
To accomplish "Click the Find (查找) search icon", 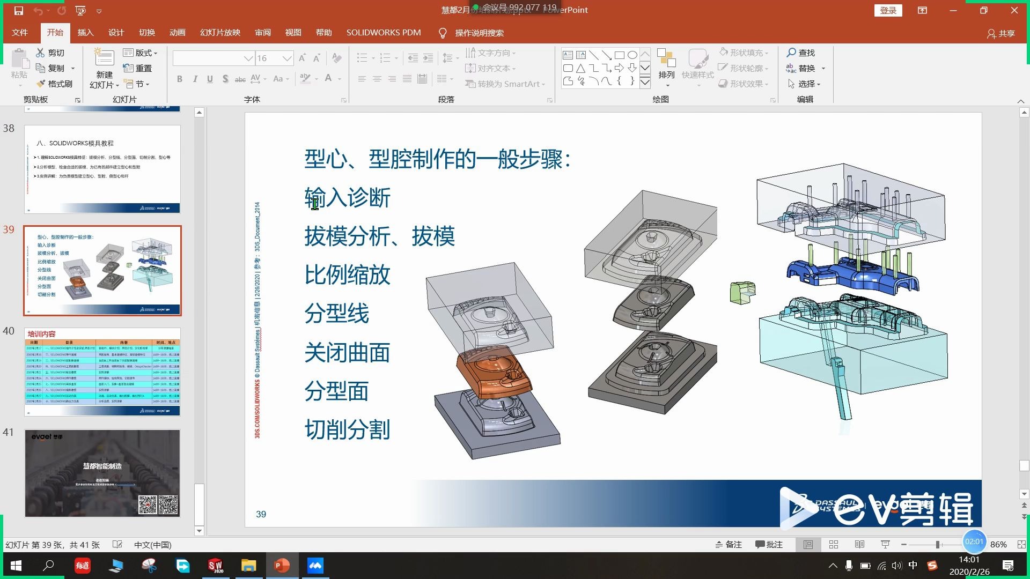I will pos(791,53).
